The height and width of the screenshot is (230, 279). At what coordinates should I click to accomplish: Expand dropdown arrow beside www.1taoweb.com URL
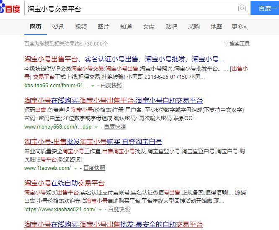tap(75, 169)
